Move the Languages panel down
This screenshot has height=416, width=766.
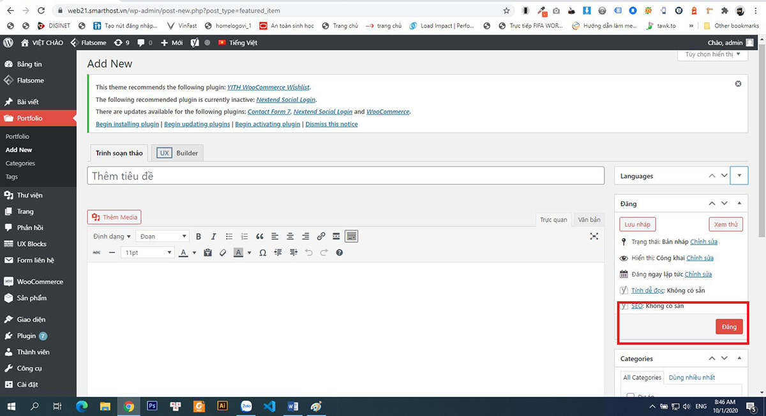click(725, 175)
